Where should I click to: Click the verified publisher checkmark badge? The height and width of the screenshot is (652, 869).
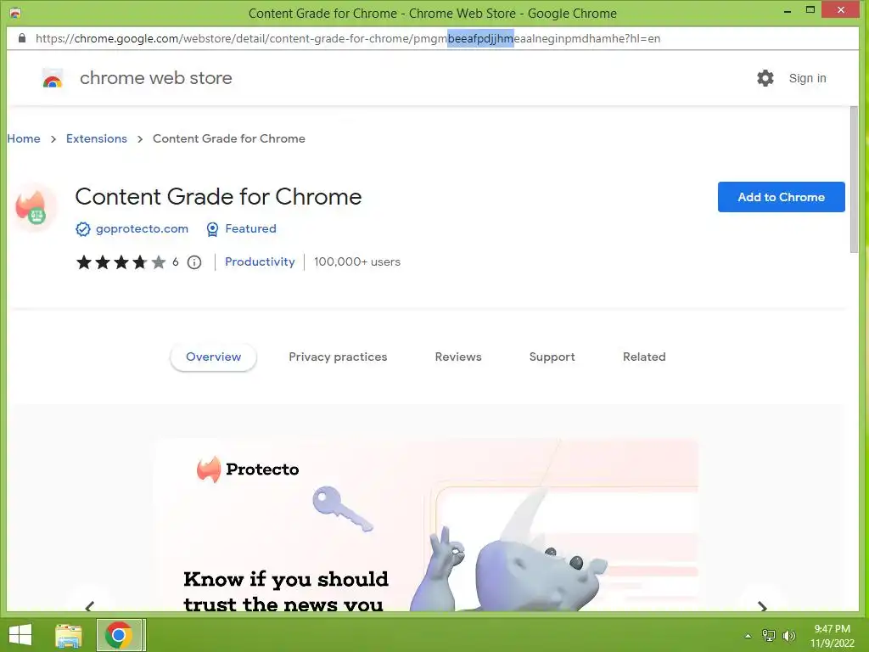click(82, 229)
